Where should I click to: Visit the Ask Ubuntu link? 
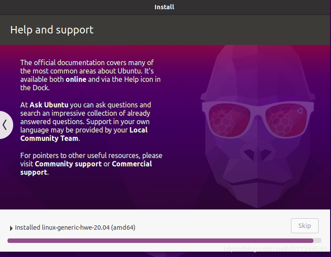coord(49,105)
